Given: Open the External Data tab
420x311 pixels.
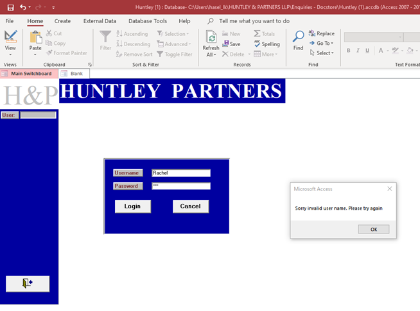Looking at the screenshot, I should [x=100, y=21].
